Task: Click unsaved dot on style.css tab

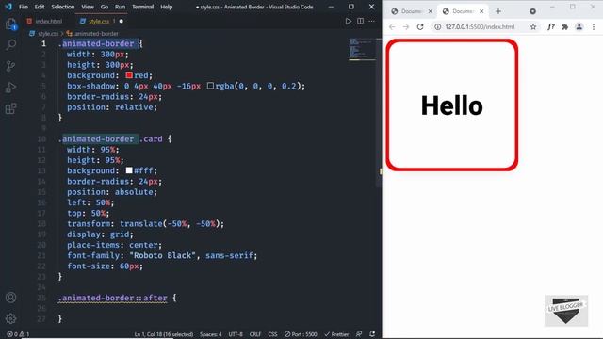Action: pos(122,21)
